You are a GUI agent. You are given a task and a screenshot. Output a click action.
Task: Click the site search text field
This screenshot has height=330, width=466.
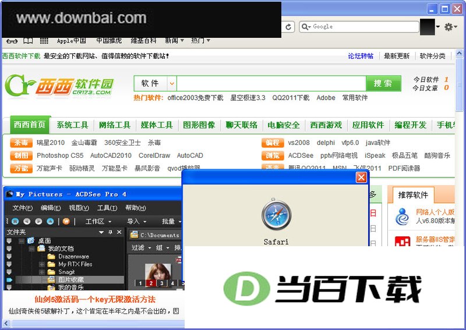[x=271, y=83]
